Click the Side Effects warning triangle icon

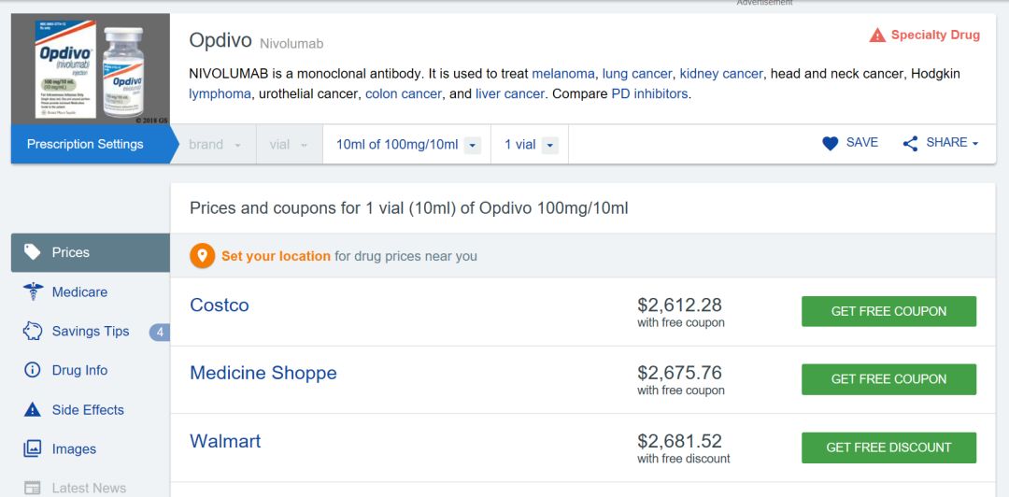(33, 409)
